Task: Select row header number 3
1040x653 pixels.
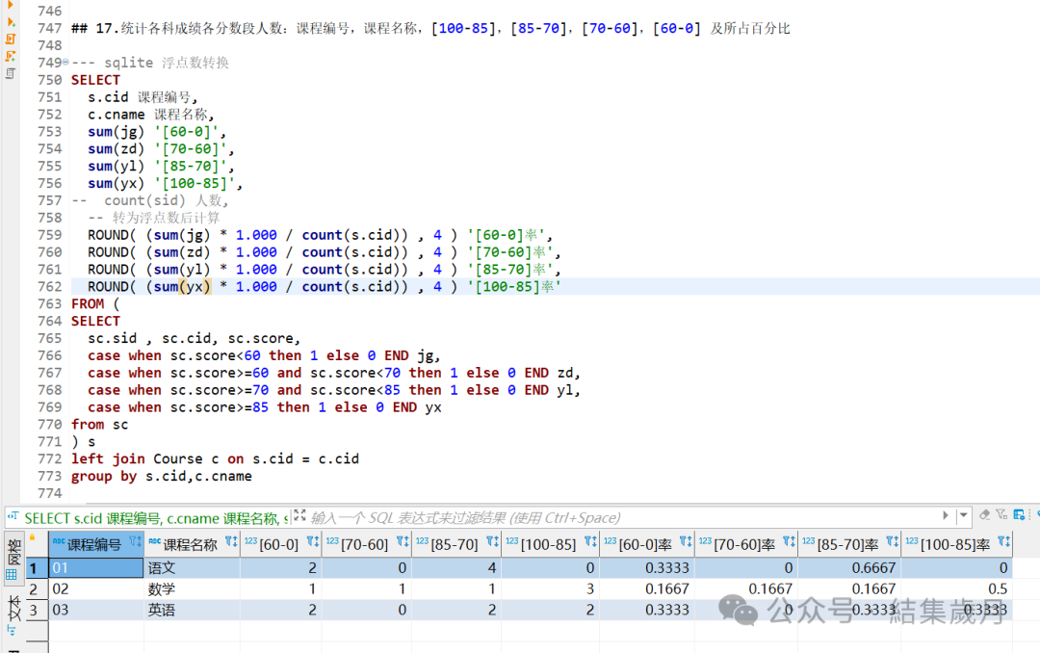Action: pos(38,610)
